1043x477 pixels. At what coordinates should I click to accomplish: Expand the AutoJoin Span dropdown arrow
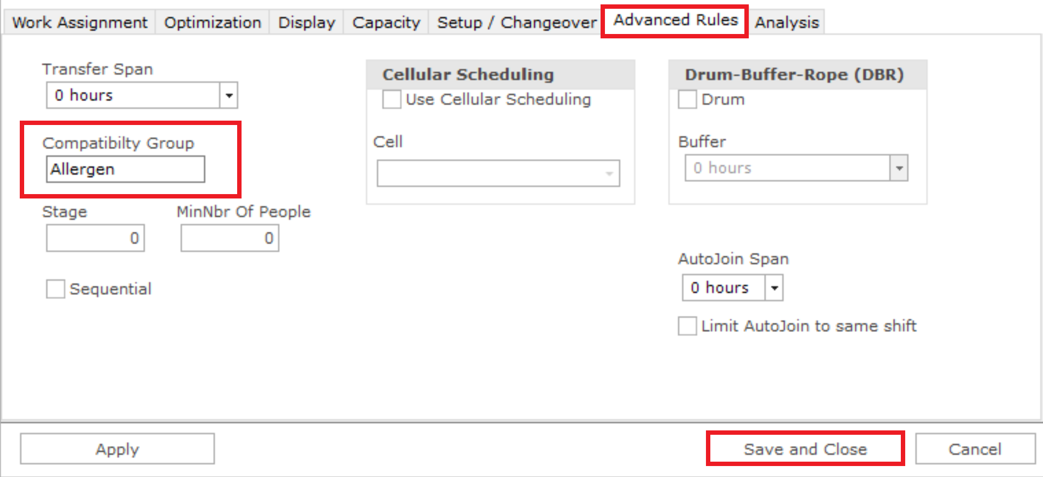[774, 288]
